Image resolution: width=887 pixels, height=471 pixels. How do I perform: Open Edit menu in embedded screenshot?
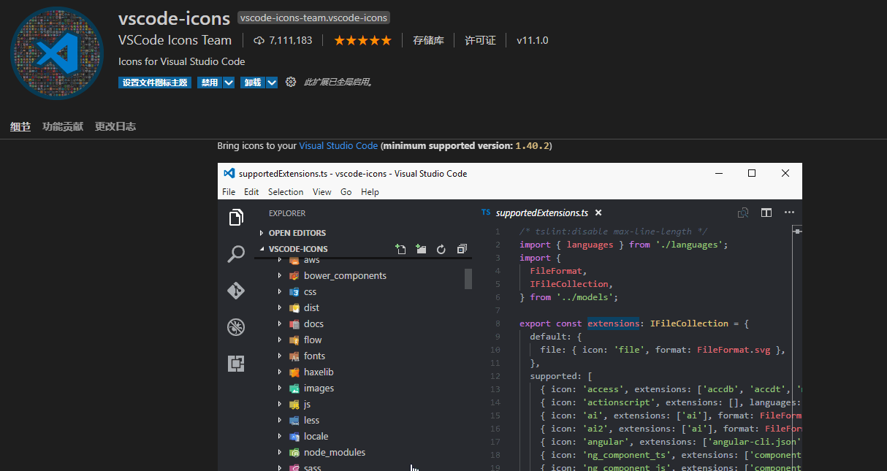[x=251, y=192]
